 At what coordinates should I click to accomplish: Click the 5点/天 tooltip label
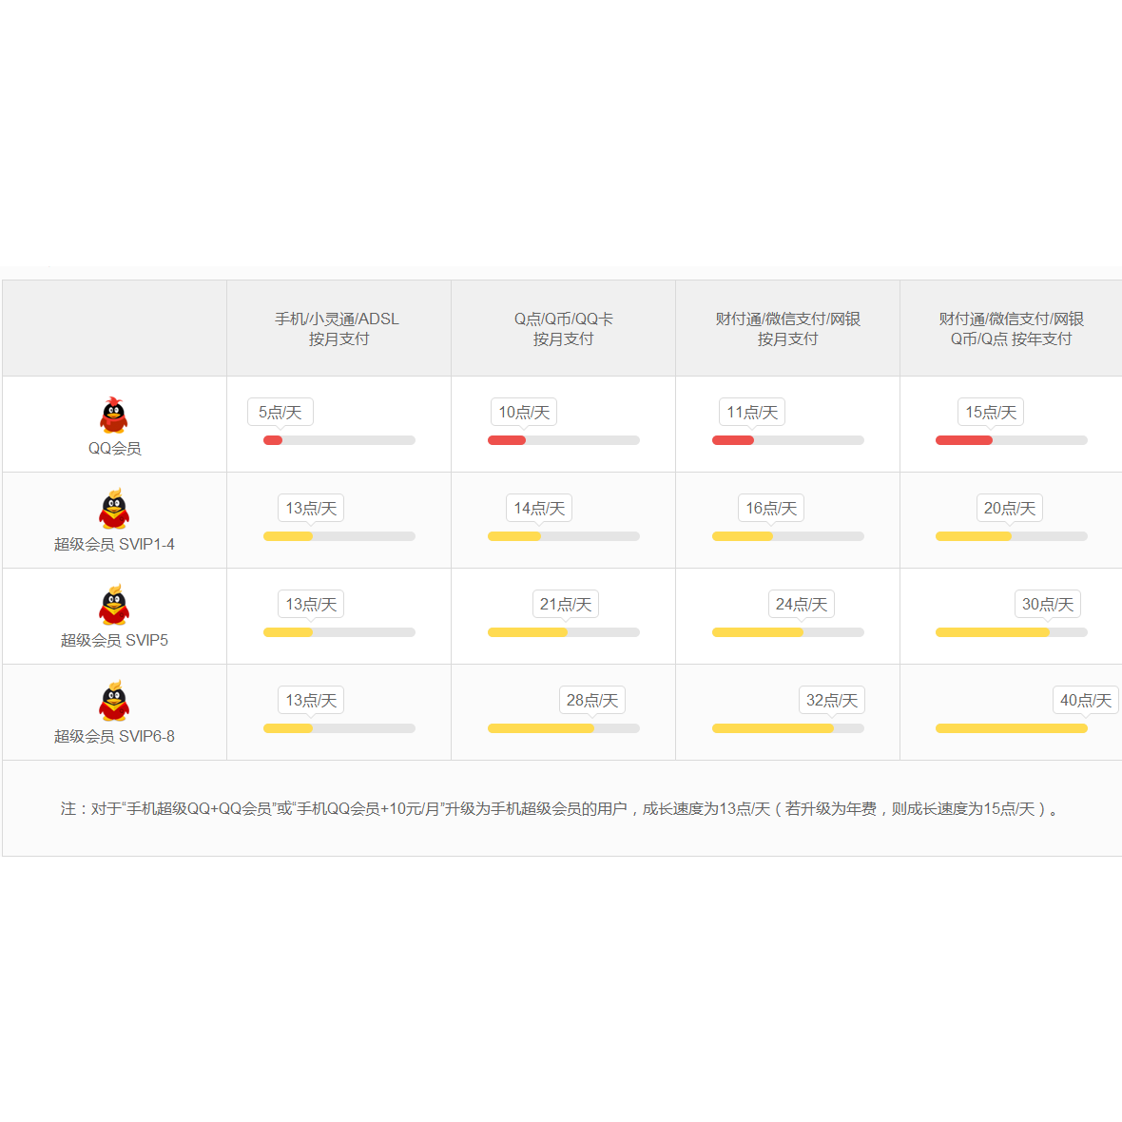[x=280, y=413]
